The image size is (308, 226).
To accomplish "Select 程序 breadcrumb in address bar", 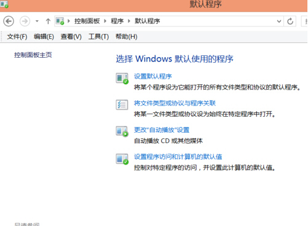I will pyautogui.click(x=117, y=21).
